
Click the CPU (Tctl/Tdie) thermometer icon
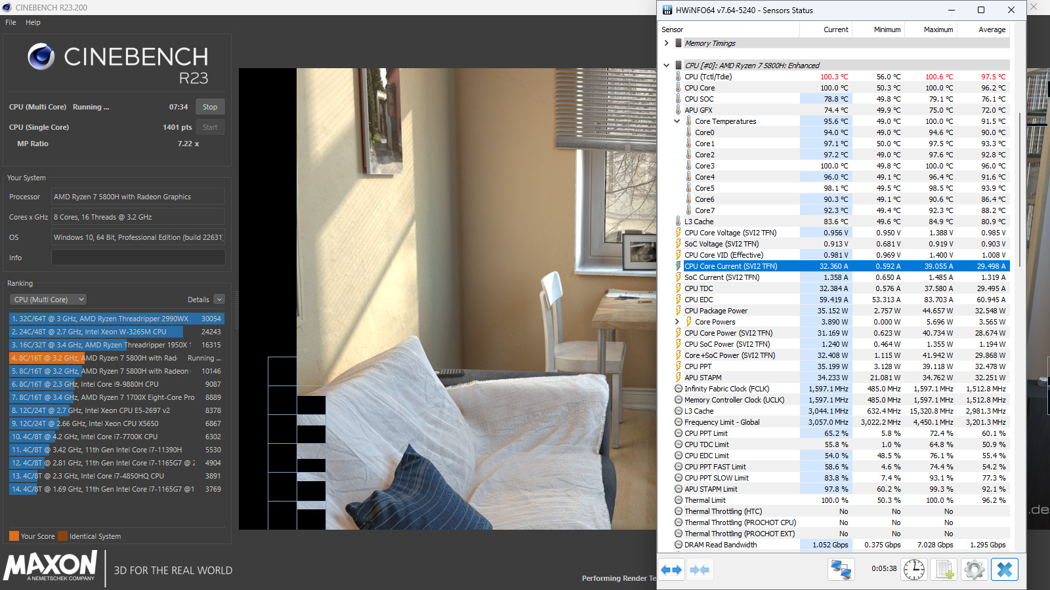point(678,77)
